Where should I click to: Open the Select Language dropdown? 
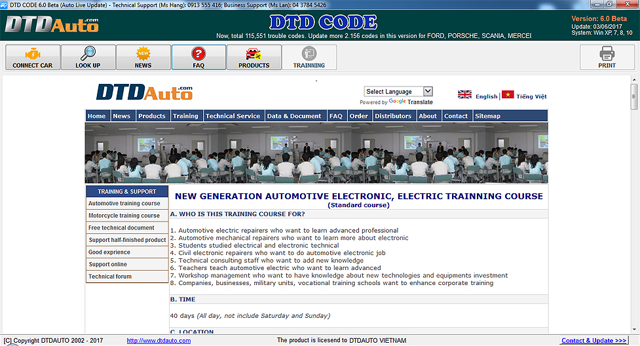398,92
